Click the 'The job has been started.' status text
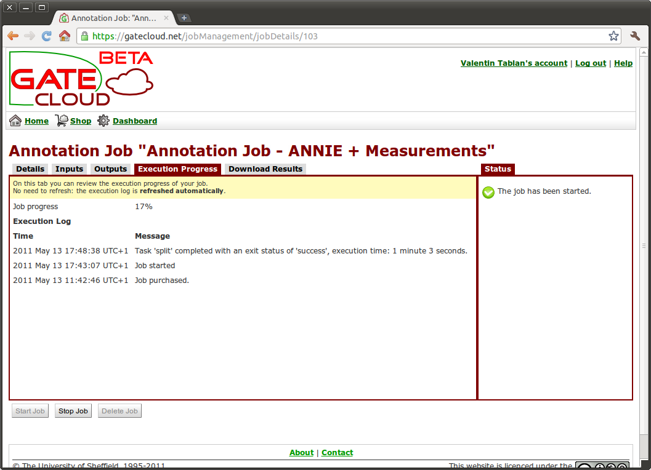651x470 pixels. [x=544, y=191]
